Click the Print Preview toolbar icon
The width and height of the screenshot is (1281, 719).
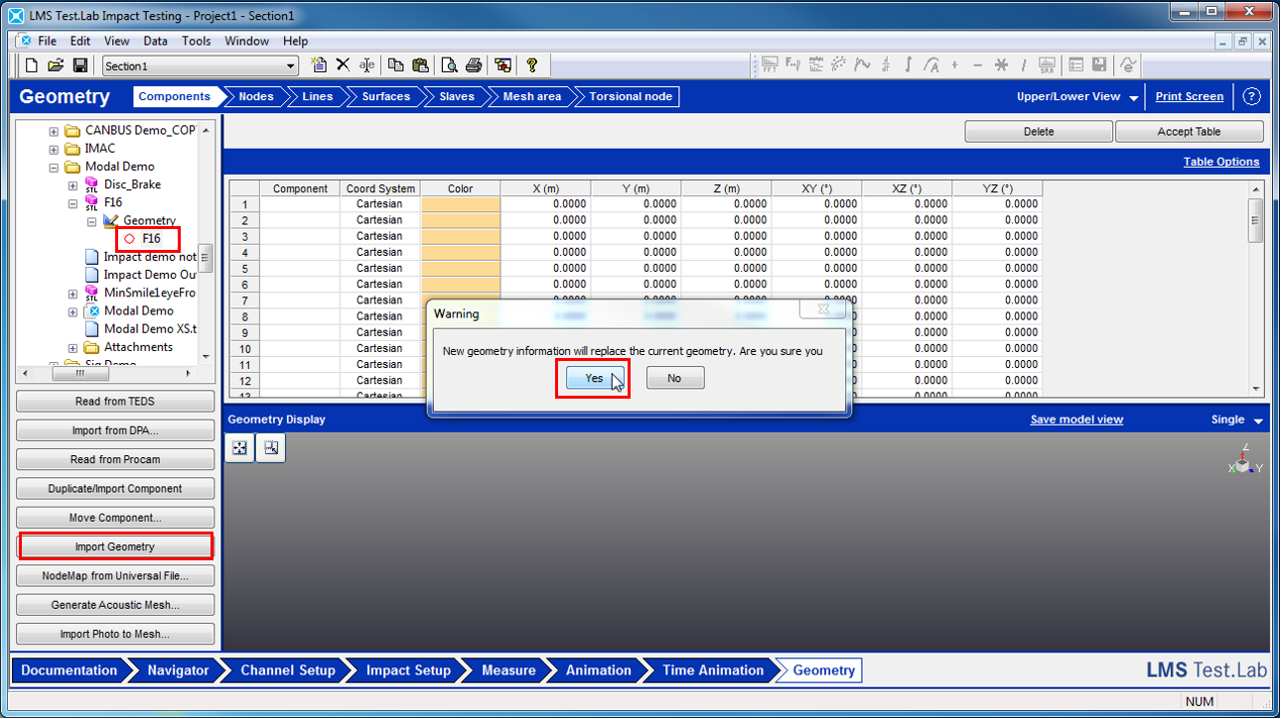tap(449, 65)
